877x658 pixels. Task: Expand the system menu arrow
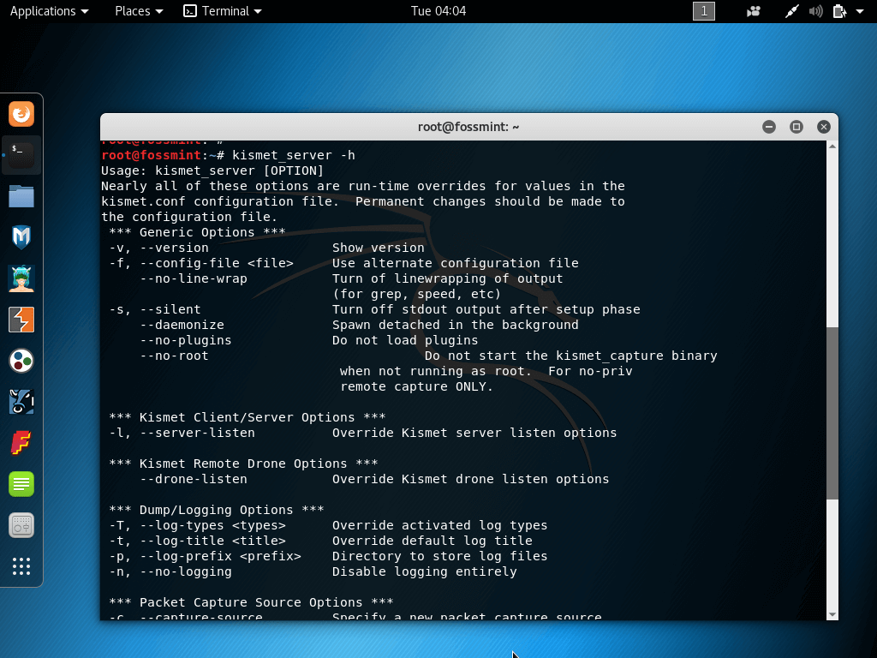[x=860, y=11]
